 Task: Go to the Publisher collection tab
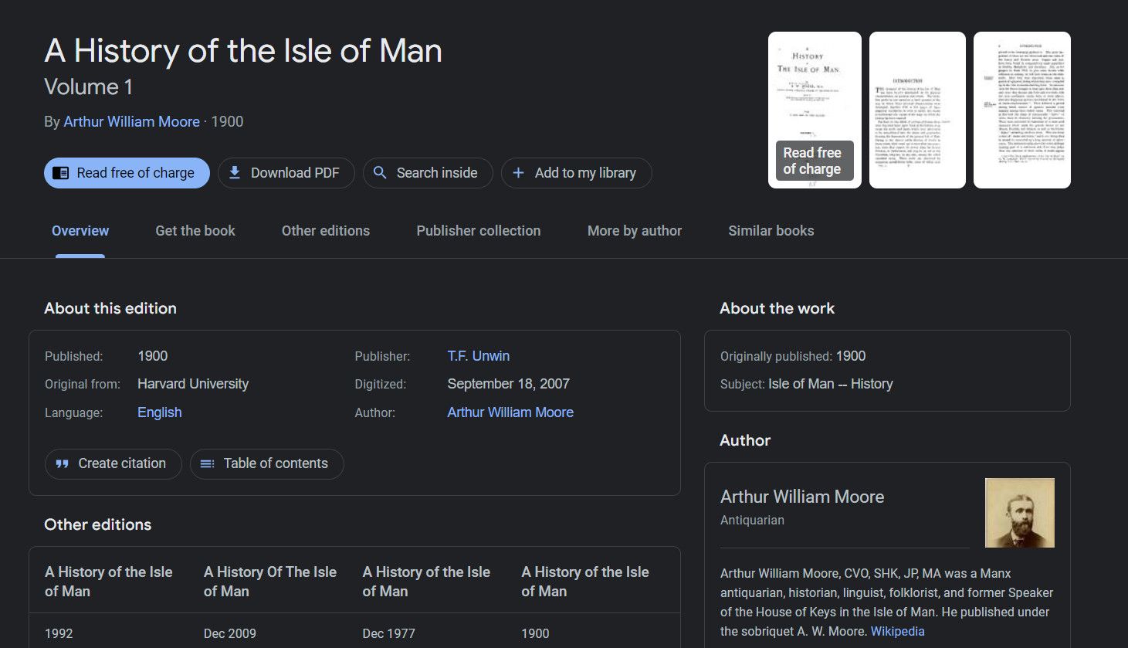click(479, 231)
